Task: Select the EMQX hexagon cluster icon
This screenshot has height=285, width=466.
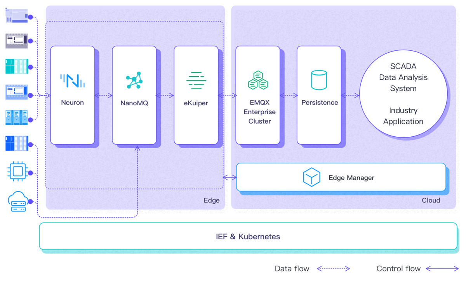Action: 258,81
